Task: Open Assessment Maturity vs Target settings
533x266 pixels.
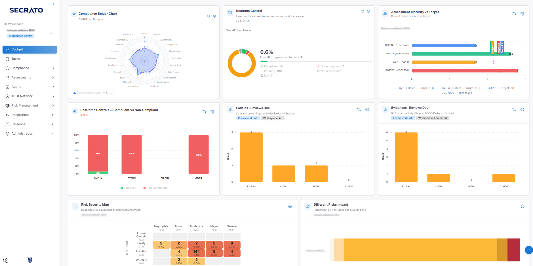Action: point(522,14)
